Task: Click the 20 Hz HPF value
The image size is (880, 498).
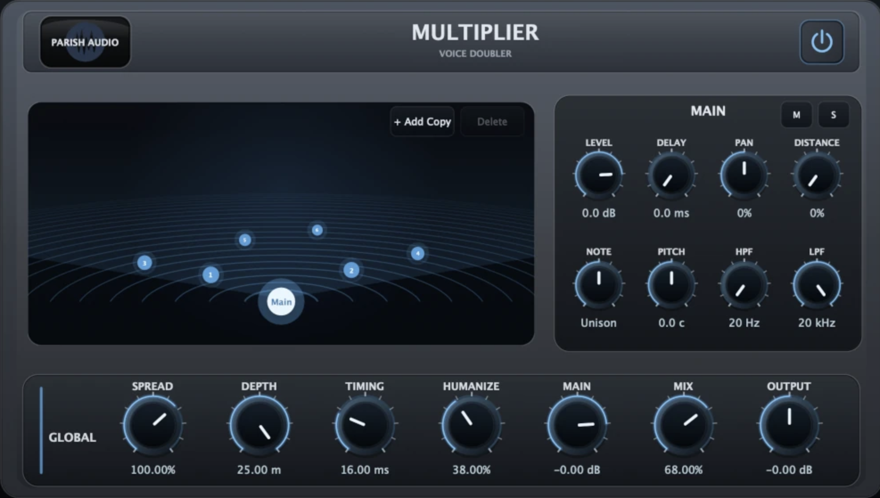Action: [x=744, y=322]
